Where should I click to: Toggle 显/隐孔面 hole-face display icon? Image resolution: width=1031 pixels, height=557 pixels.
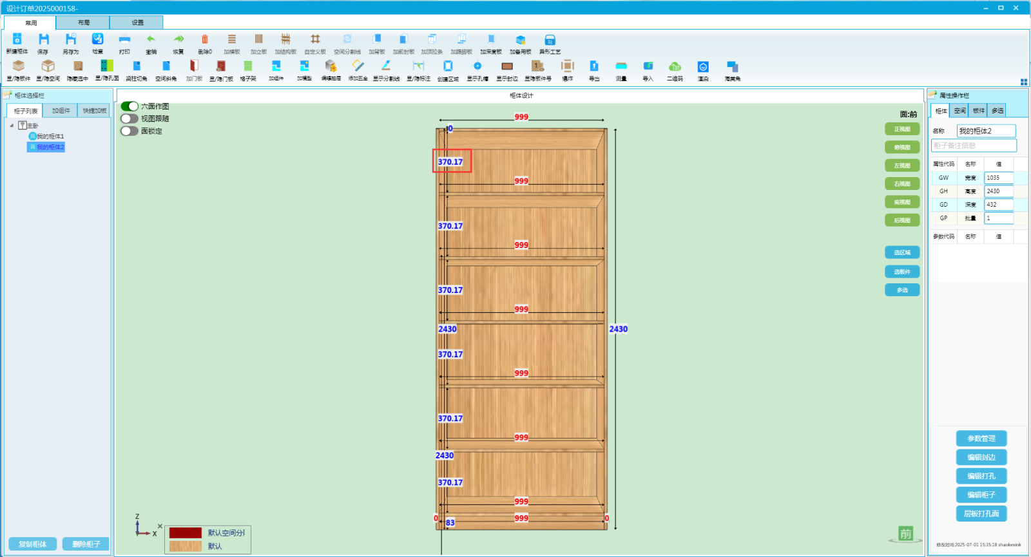(107, 66)
